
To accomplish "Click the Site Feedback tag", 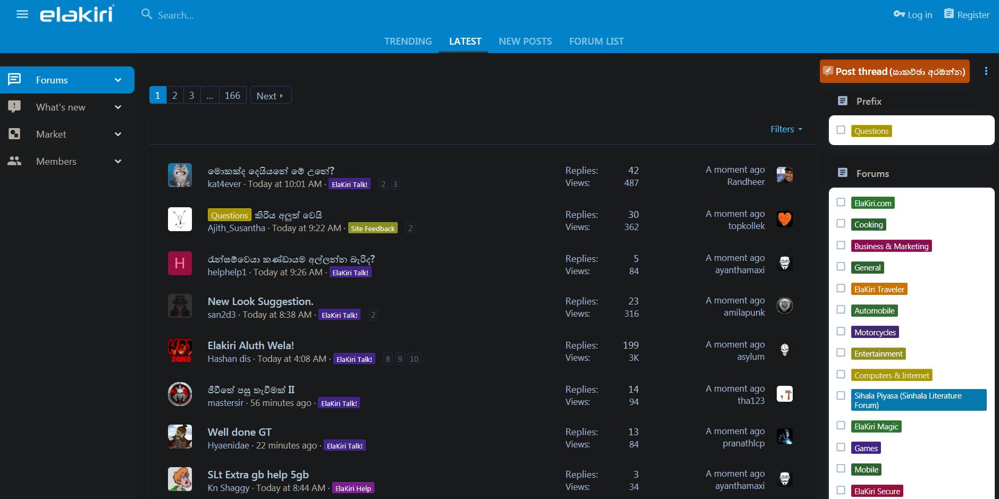I will (x=373, y=229).
